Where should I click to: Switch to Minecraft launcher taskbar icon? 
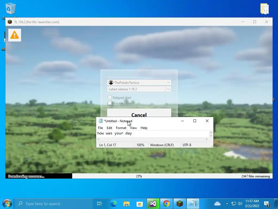pos(180,204)
